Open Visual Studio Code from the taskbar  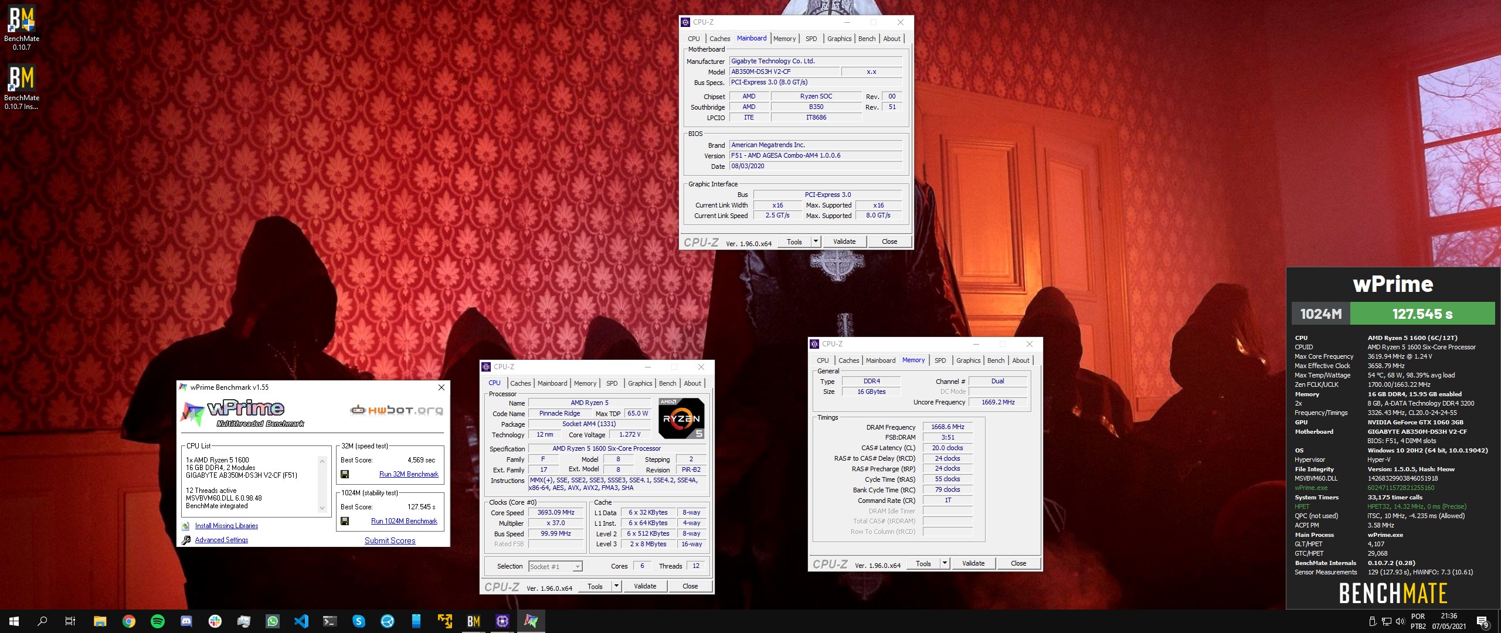(x=301, y=621)
